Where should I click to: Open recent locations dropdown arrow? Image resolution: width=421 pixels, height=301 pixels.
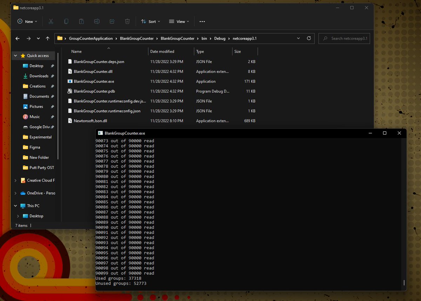click(x=38, y=39)
